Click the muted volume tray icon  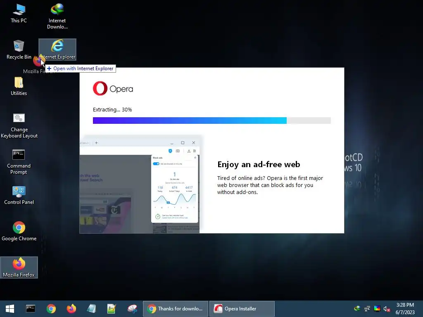tap(387, 309)
